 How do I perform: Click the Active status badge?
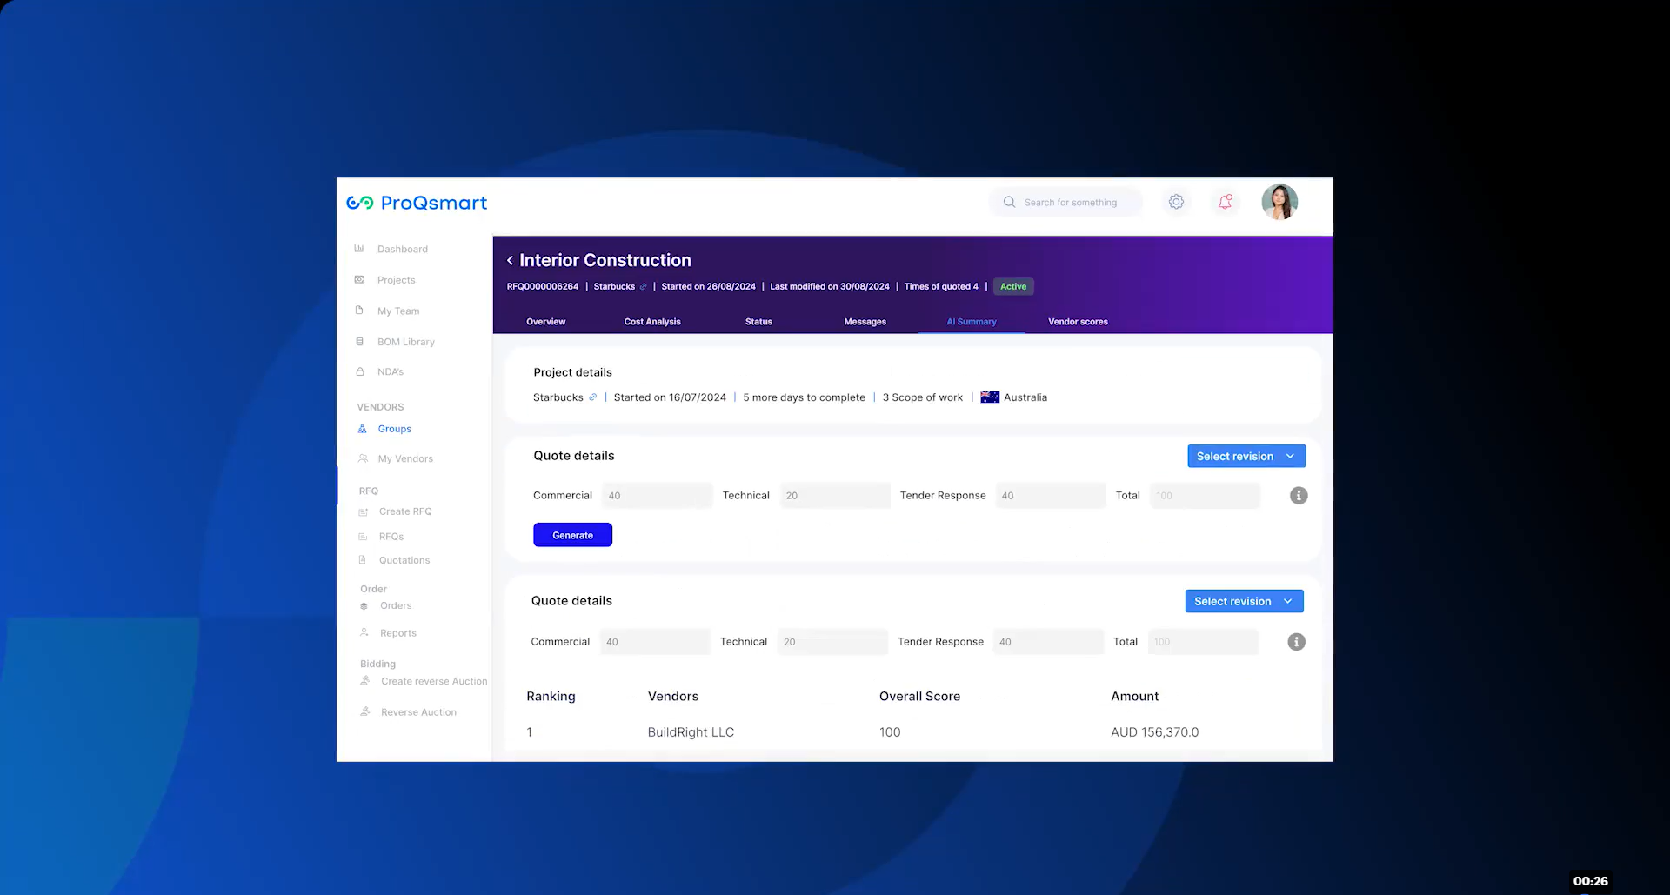coord(1013,286)
